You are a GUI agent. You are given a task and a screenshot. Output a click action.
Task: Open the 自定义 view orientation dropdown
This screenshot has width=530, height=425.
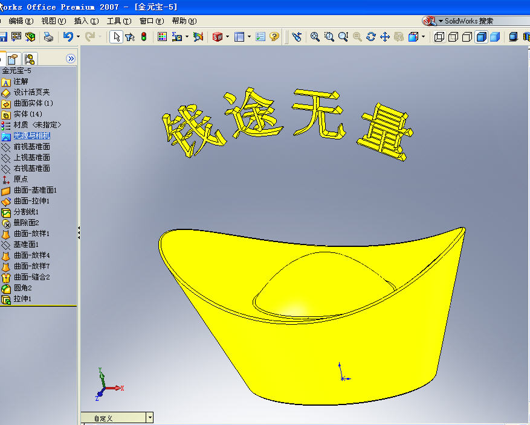pyautogui.click(x=150, y=418)
